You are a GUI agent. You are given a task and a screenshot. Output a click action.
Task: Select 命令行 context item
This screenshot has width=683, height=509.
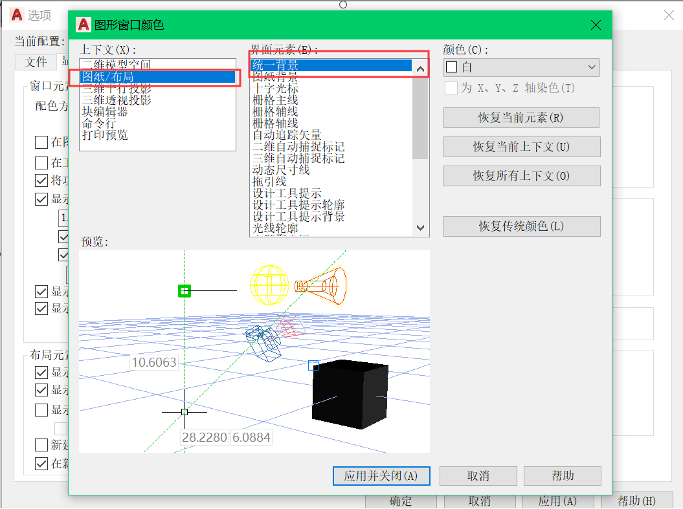click(x=157, y=124)
